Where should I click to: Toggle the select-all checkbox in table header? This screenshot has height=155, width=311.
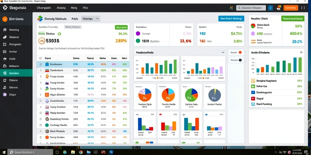(x=41, y=58)
